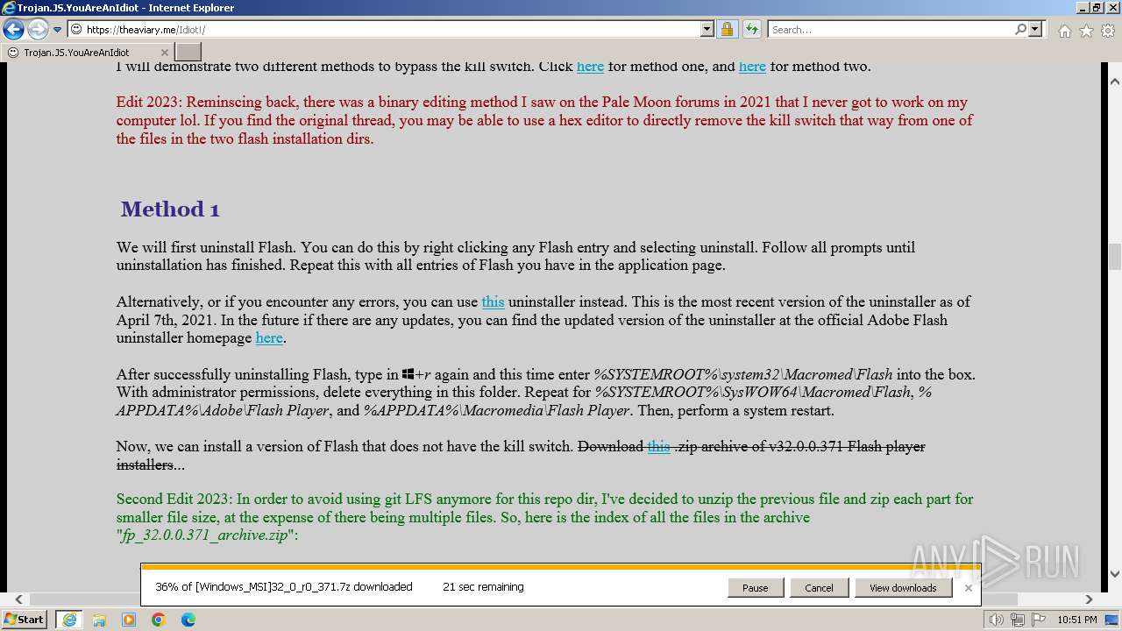Click the '21 sec remaining' download text
The width and height of the screenshot is (1122, 631).
(x=483, y=587)
